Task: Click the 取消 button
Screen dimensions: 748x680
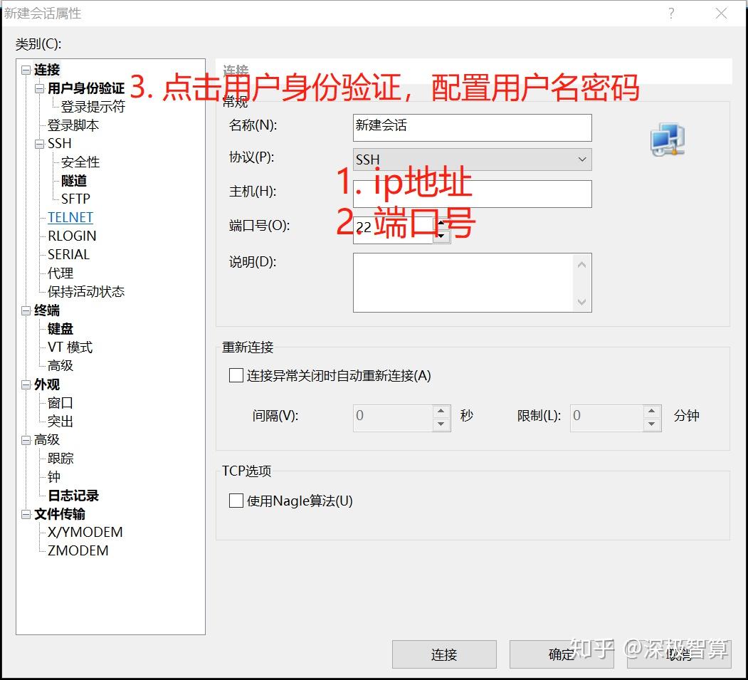Action: (678, 654)
